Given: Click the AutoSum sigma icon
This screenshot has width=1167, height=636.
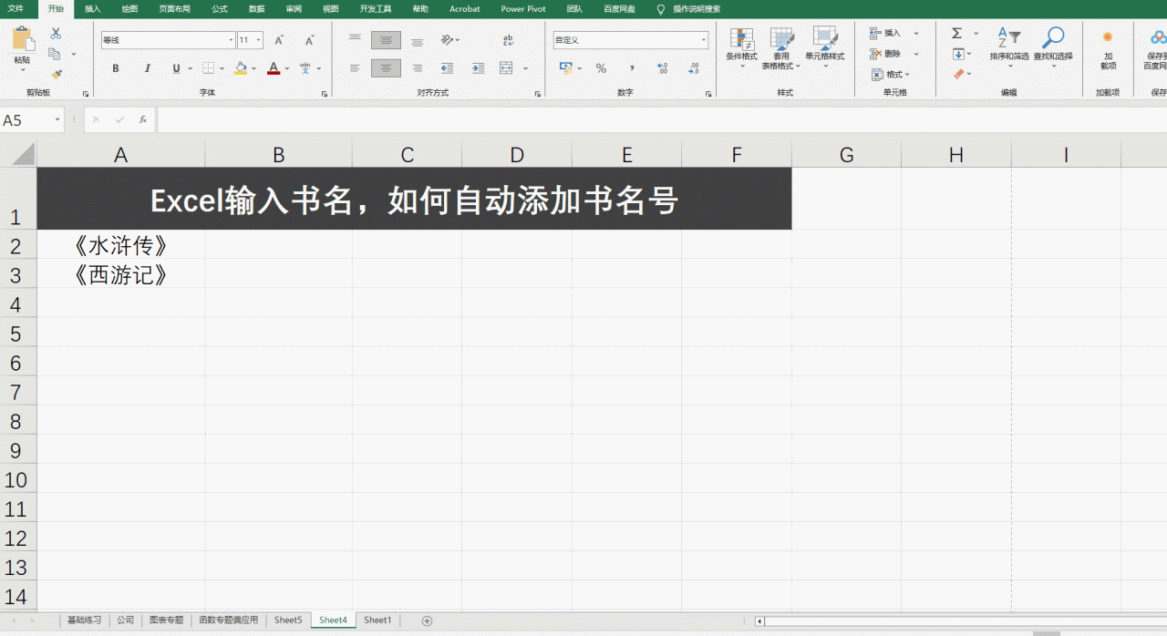Looking at the screenshot, I should click(x=957, y=34).
